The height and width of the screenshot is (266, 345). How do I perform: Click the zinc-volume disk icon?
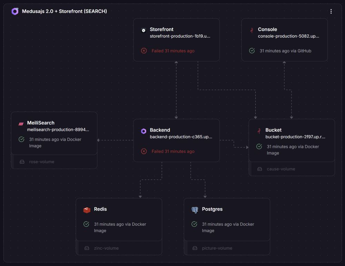point(87,248)
